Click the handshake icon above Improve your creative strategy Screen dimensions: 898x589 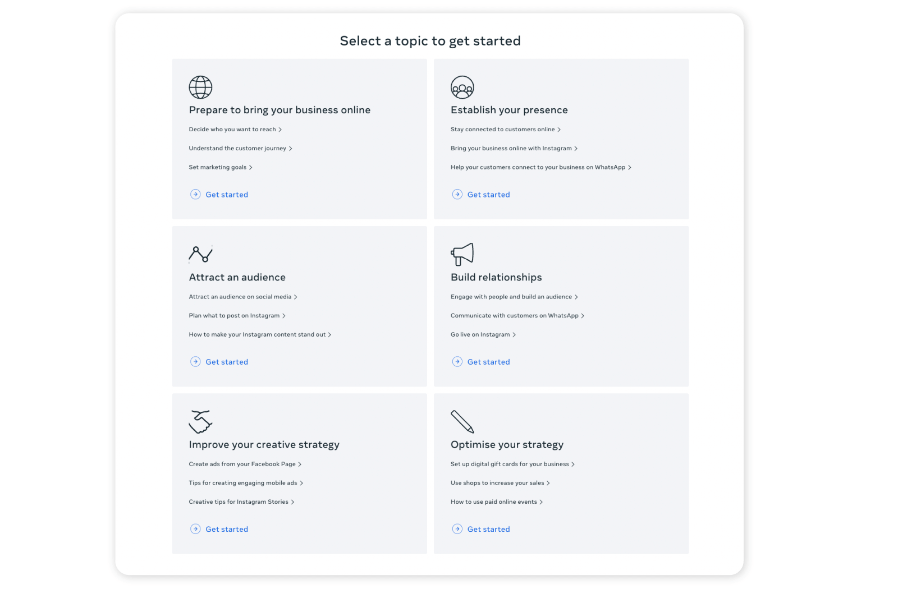(200, 422)
